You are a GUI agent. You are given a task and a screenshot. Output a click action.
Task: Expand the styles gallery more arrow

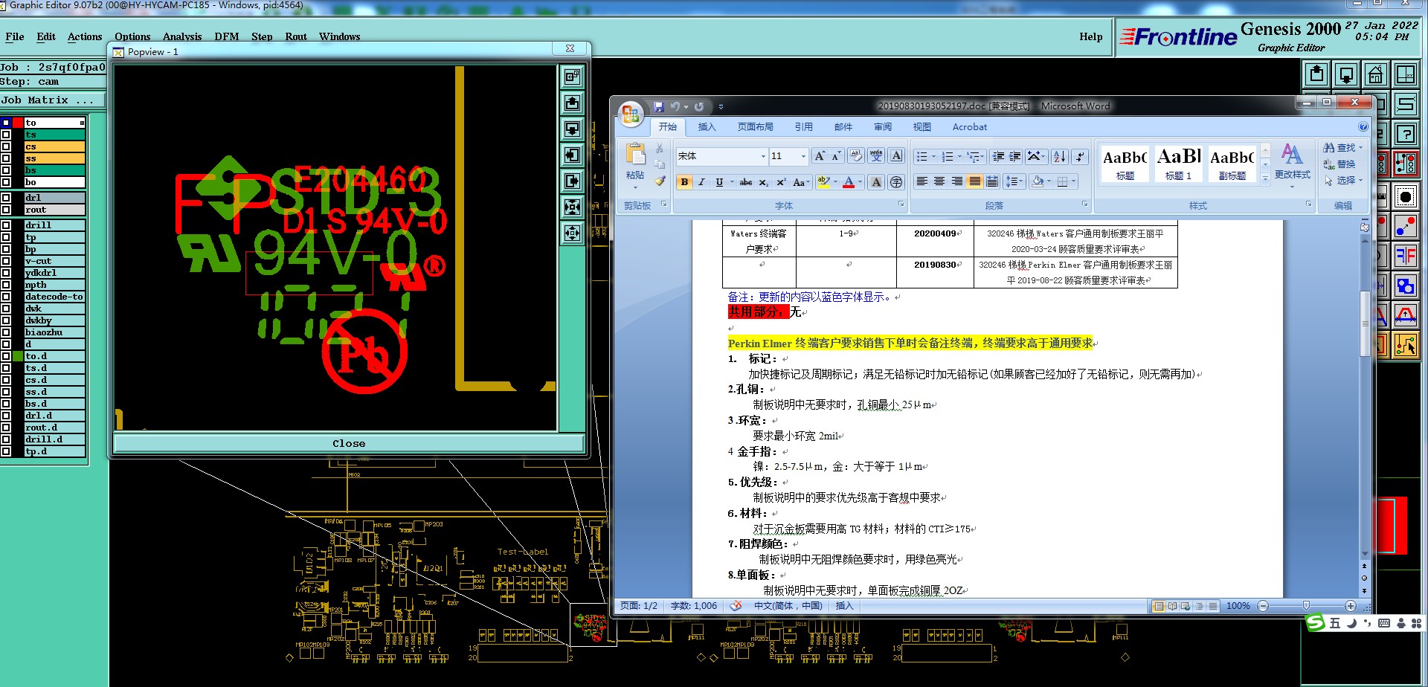[x=1265, y=178]
